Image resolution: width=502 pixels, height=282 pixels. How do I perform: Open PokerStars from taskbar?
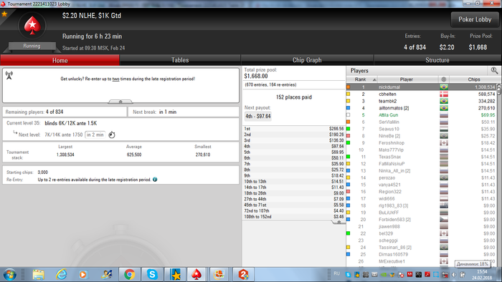tap(196, 275)
